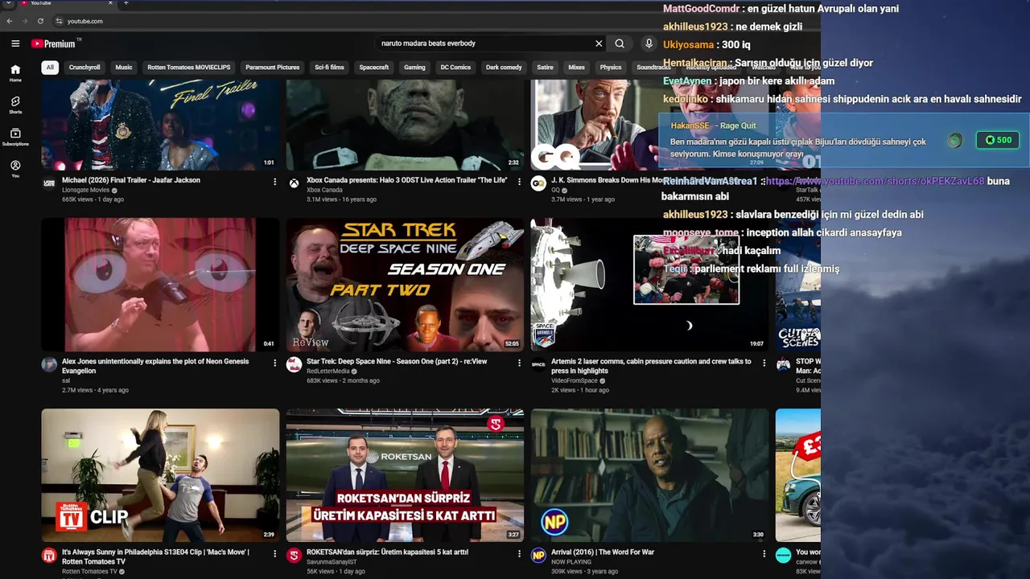Open the Xbox Canada channel name link

pos(324,190)
